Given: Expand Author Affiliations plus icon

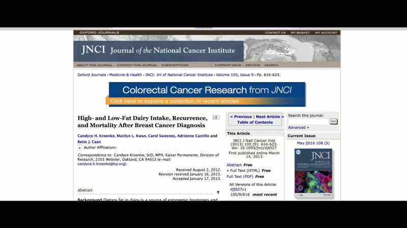Looking at the screenshot, I should (80, 148).
